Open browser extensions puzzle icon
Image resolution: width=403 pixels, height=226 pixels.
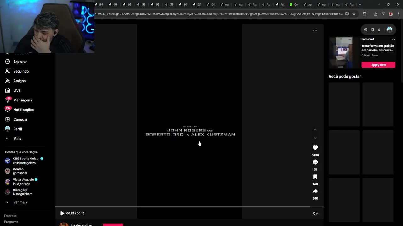tap(365, 14)
